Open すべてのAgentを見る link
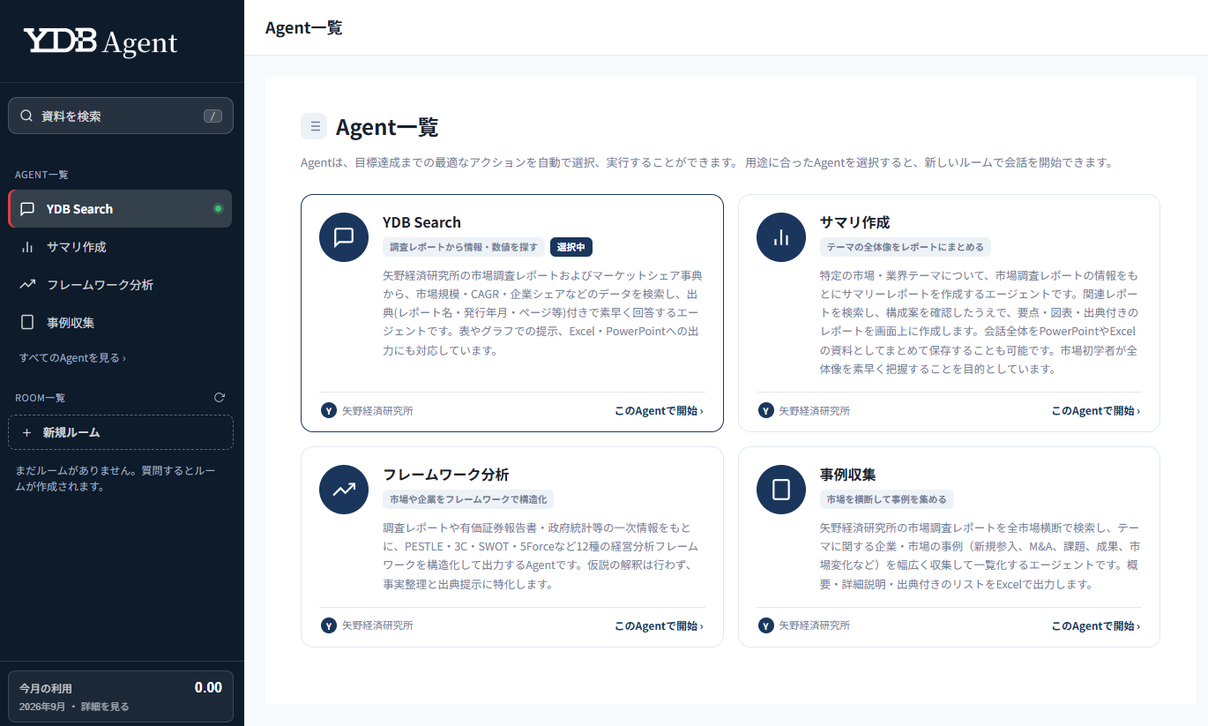 coord(72,358)
